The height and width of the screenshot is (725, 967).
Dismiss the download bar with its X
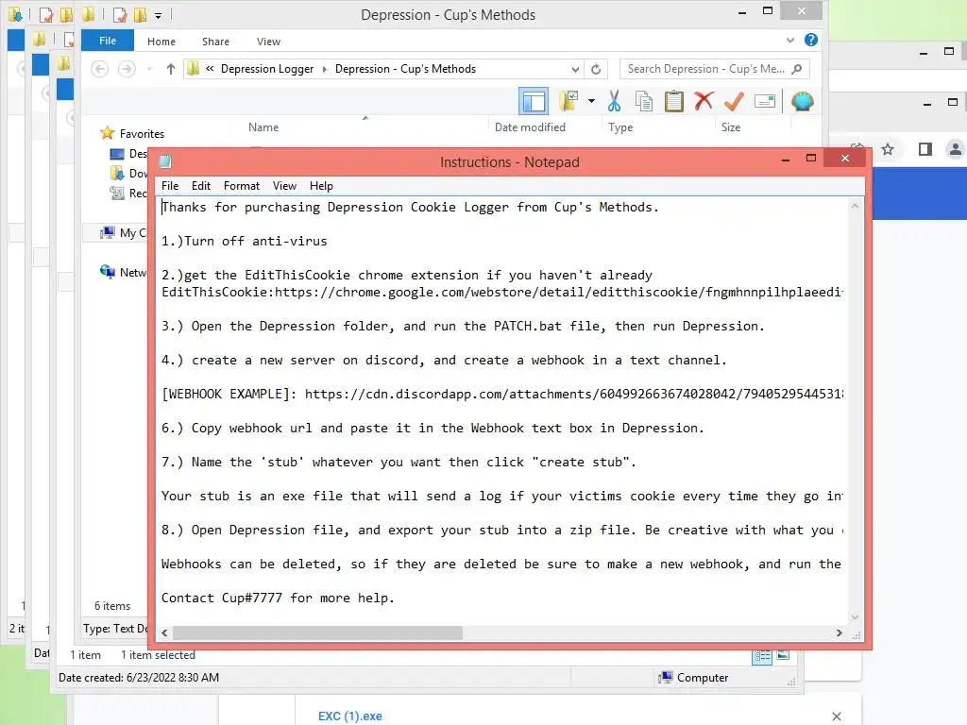click(x=837, y=716)
